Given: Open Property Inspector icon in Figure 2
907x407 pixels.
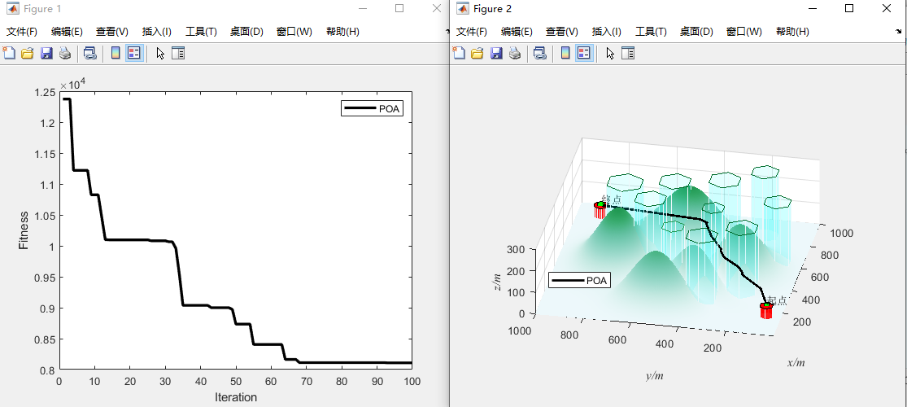Looking at the screenshot, I should (x=628, y=54).
